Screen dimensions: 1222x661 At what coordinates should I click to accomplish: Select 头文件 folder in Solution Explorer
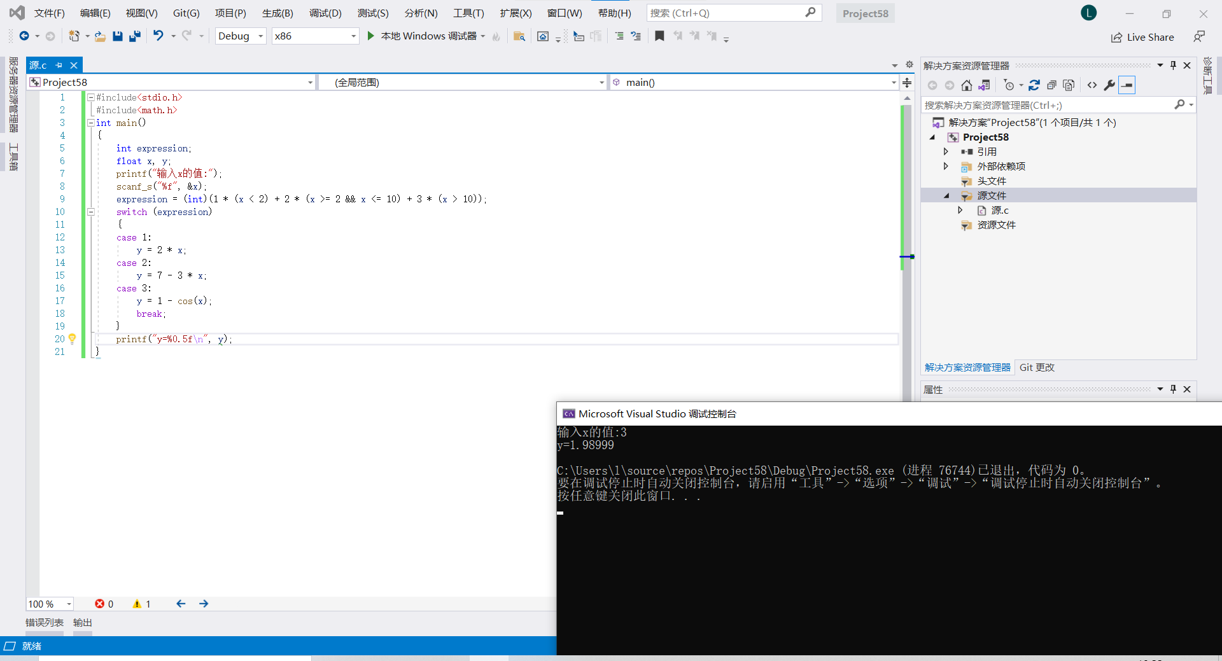(x=992, y=181)
